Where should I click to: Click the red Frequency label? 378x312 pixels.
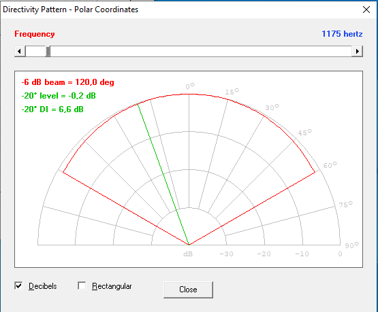(x=35, y=34)
